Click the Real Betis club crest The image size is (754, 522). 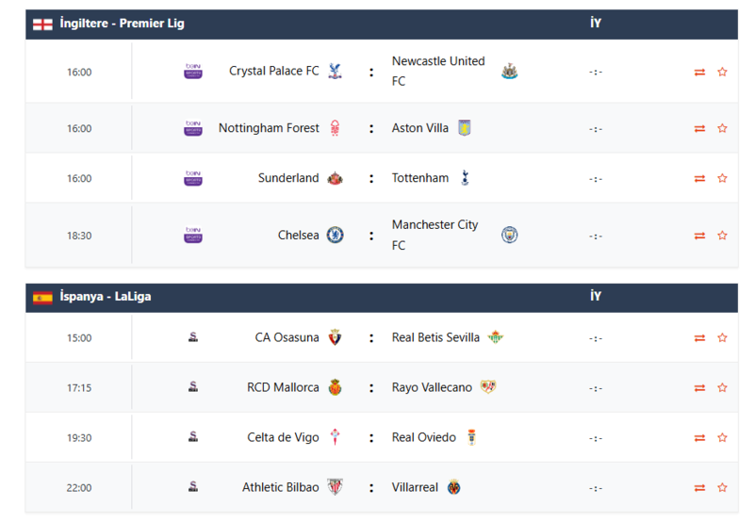[x=496, y=337]
